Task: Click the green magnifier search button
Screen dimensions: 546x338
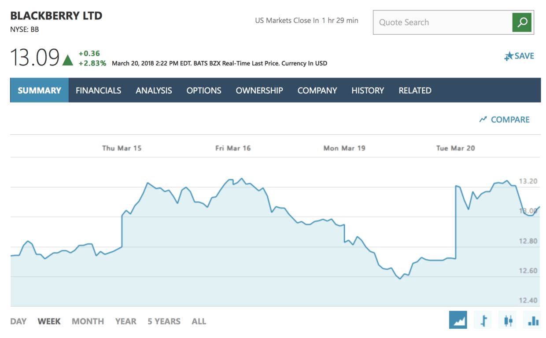Action: pos(522,22)
